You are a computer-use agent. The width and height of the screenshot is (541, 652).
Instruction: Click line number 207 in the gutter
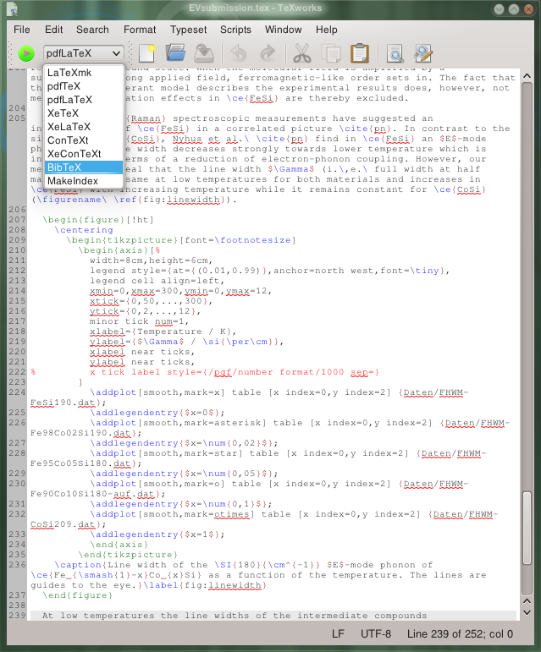point(17,220)
